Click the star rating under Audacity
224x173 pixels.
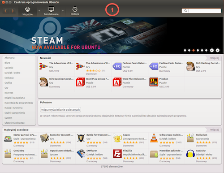click(x=203, y=158)
